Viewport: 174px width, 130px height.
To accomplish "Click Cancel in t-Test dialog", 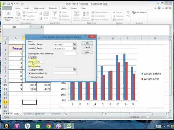I will (x=87, y=47).
